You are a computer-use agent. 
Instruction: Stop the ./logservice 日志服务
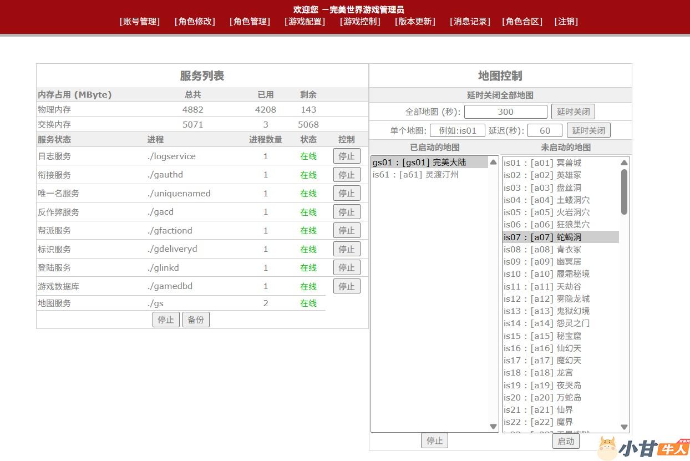click(347, 156)
